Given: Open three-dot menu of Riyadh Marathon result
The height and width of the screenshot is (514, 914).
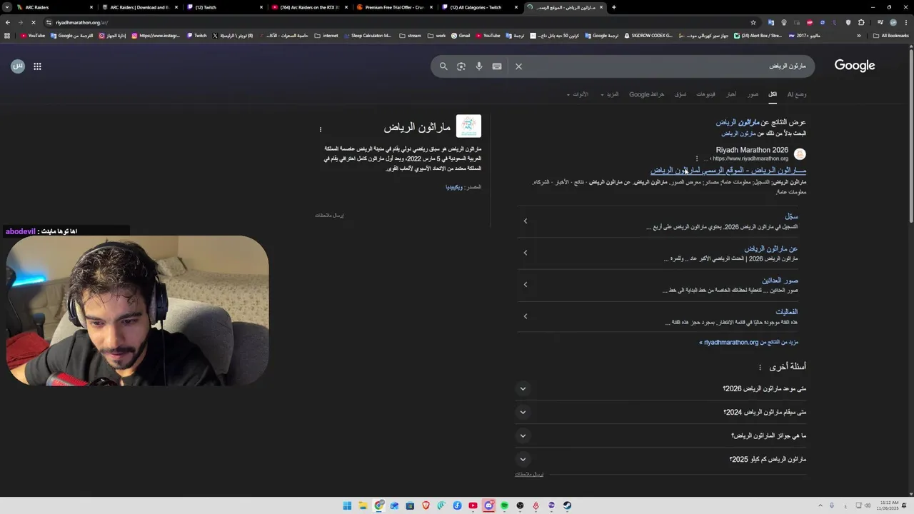Looking at the screenshot, I should coord(697,158).
